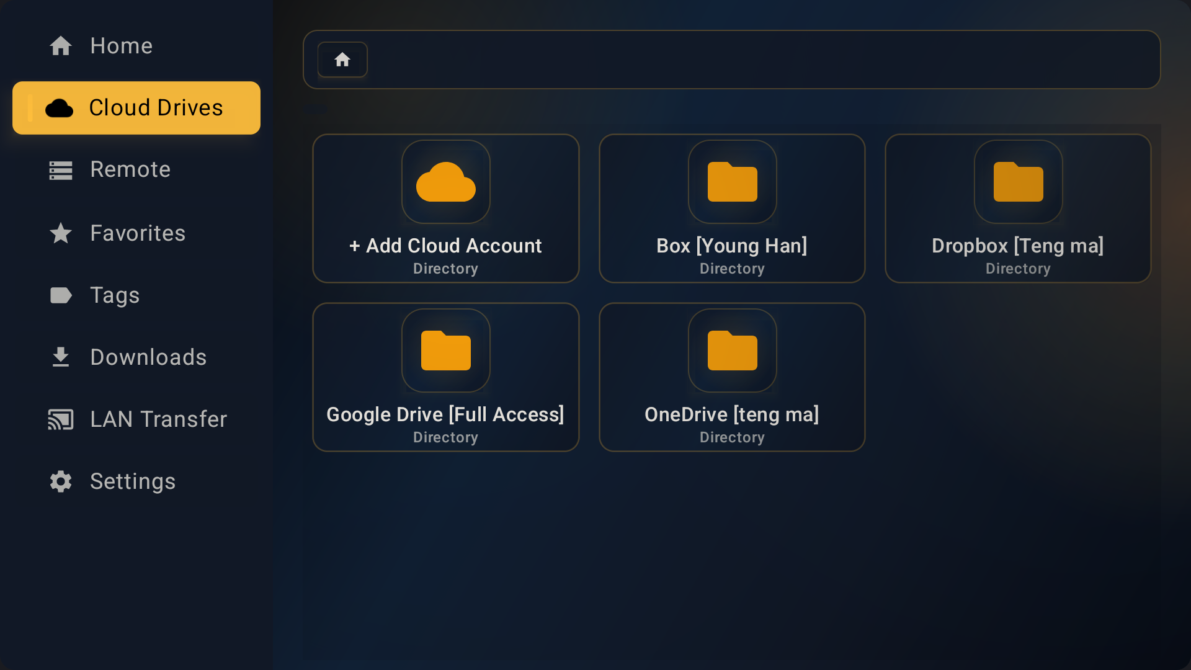The width and height of the screenshot is (1191, 670).
Task: Click the 'Dropbox [Teng ma]' title text
Action: click(x=1018, y=246)
